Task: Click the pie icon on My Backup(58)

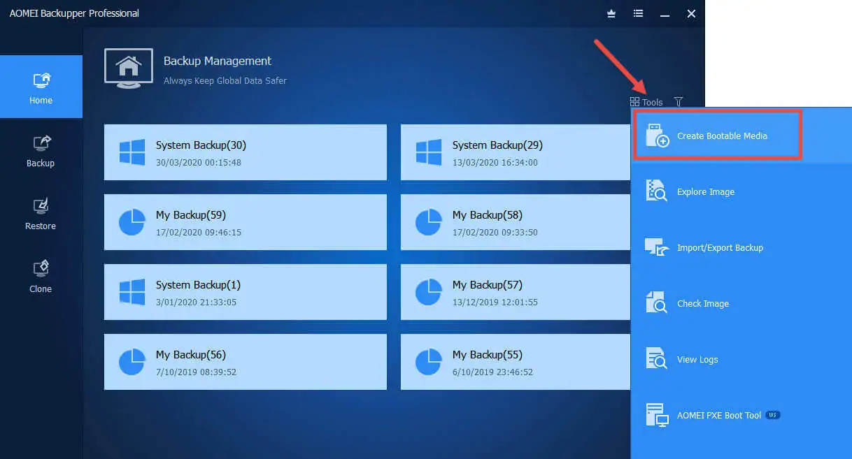Action: [428, 222]
